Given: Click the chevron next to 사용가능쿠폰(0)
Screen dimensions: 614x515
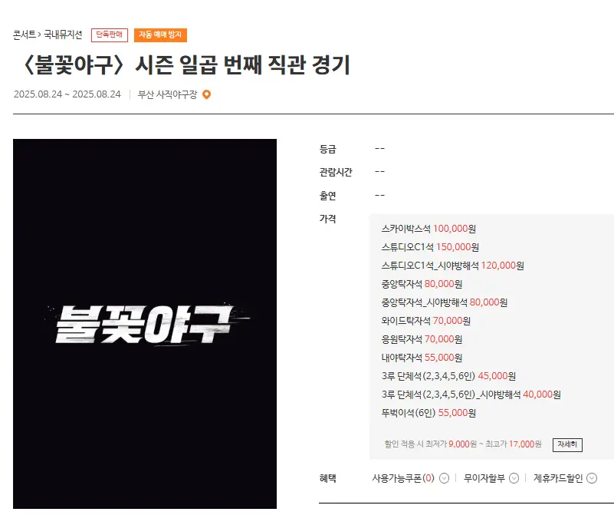Looking at the screenshot, I should tap(444, 478).
